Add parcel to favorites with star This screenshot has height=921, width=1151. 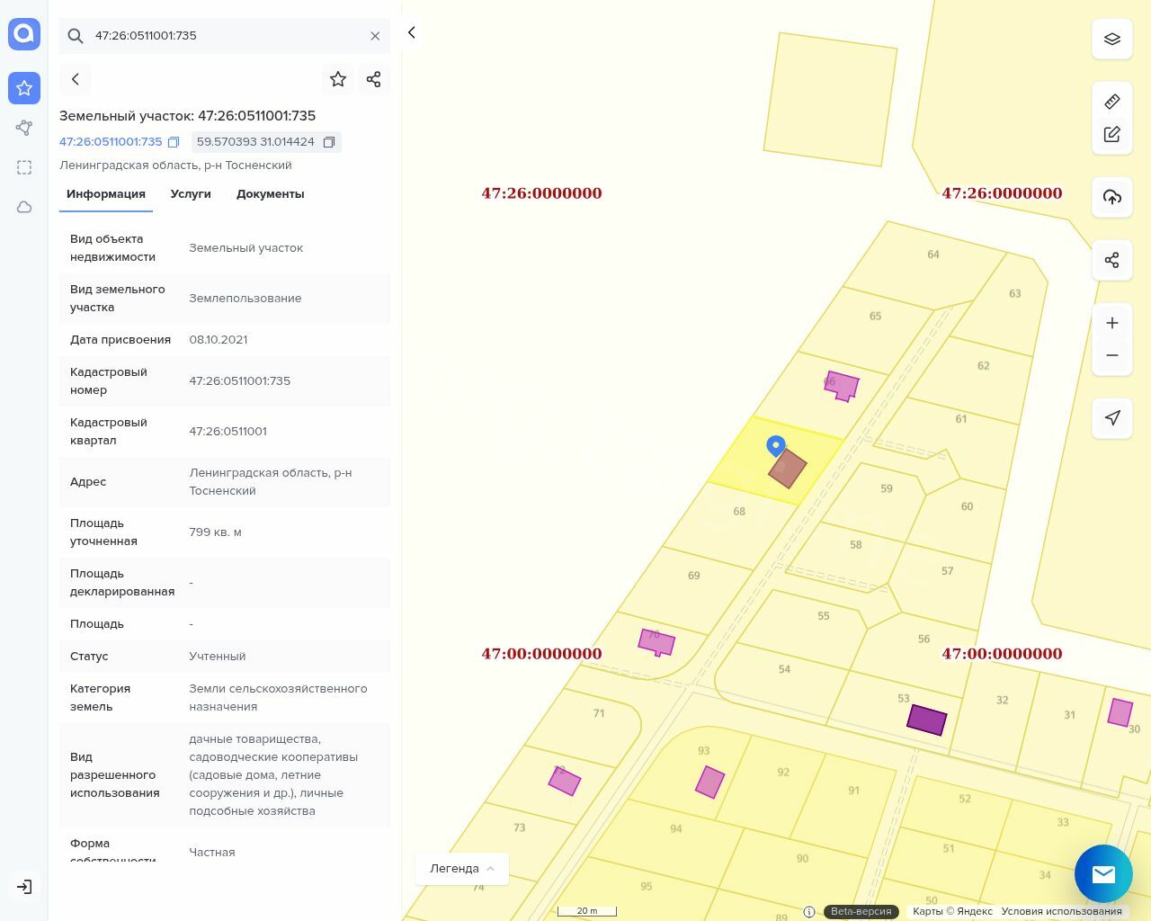click(x=338, y=79)
